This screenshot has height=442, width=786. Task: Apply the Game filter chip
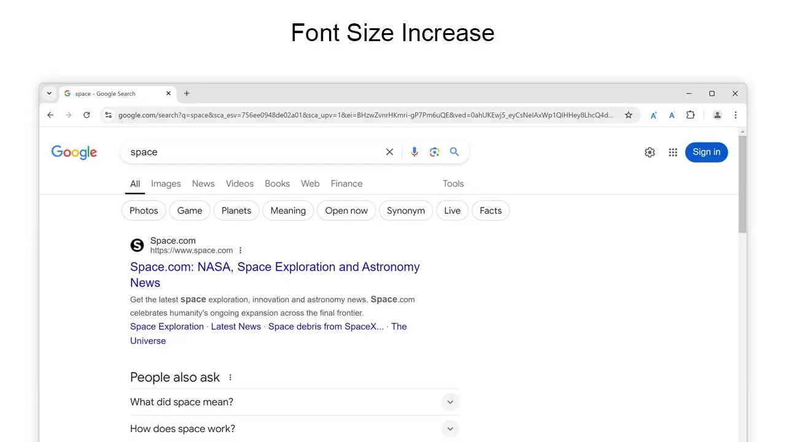190,211
